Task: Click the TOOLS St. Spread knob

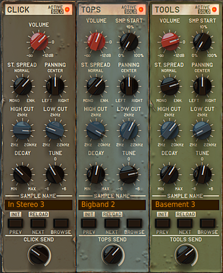Action: pos(169,86)
